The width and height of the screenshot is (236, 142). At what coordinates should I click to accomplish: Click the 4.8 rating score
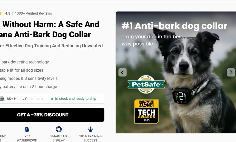click(x=8, y=13)
